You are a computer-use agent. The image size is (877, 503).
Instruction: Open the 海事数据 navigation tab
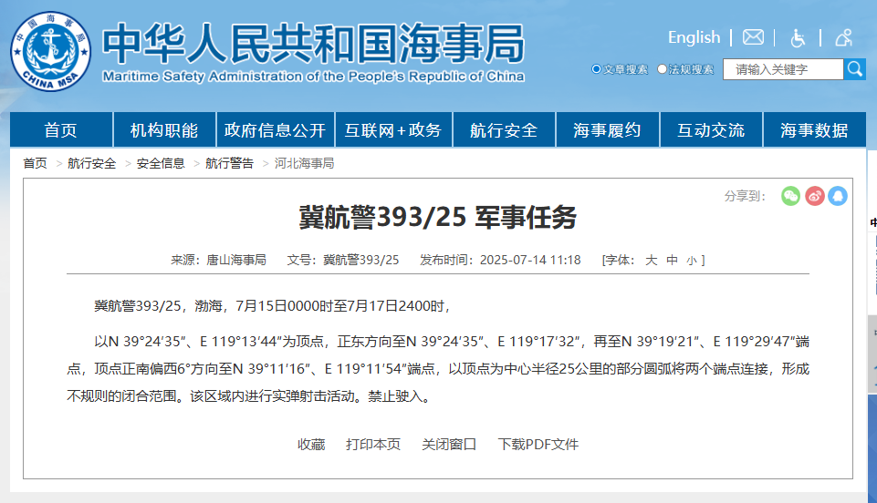point(814,129)
